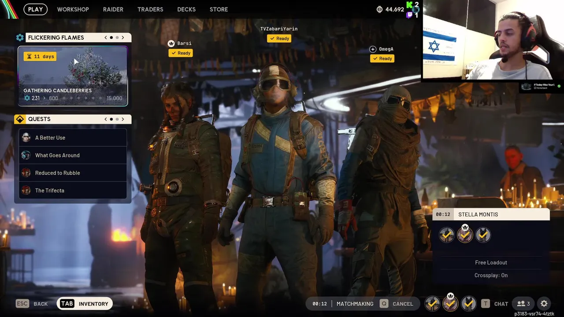Viewport: 564px width, 317px height.
Task: Click first squad avatar in bottom bar
Action: pyautogui.click(x=433, y=303)
